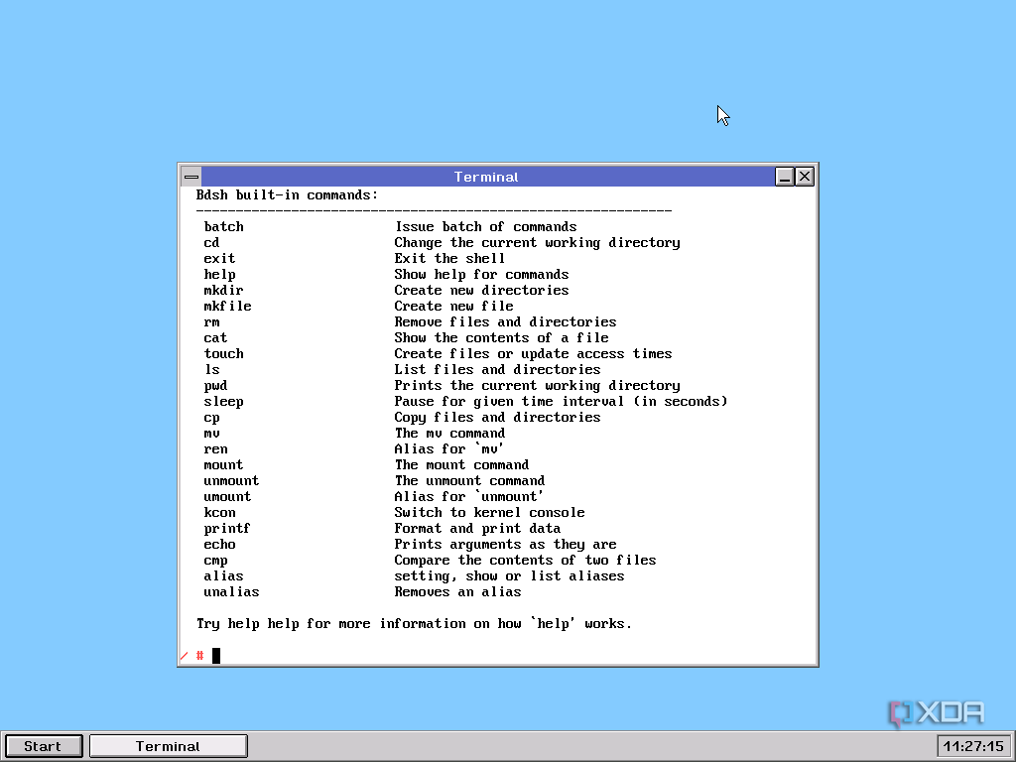Select the 'pwd' command name

pos(215,386)
